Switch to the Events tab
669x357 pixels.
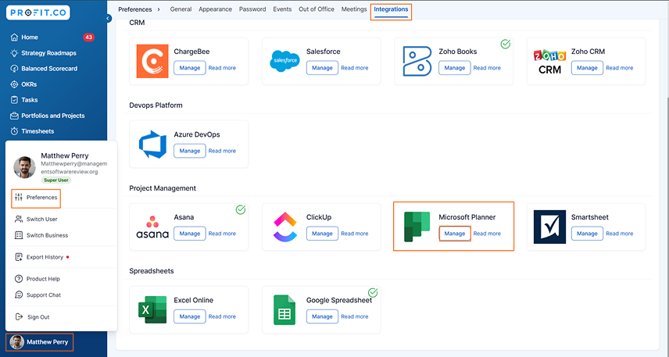(282, 9)
